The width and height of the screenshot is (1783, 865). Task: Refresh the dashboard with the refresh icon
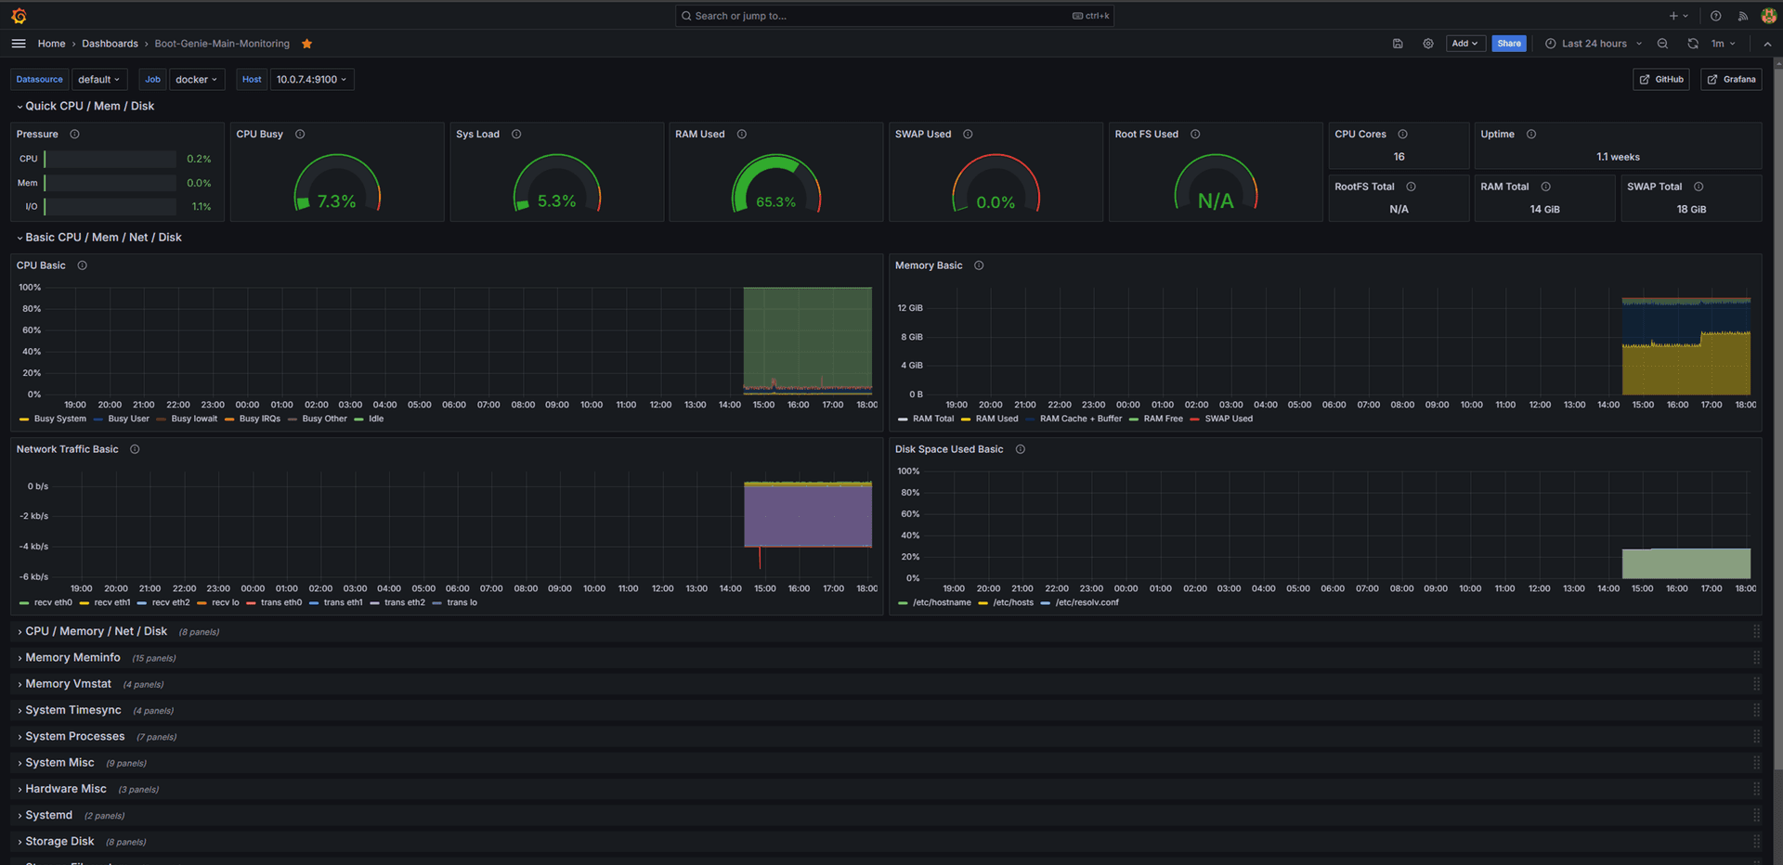click(1693, 44)
